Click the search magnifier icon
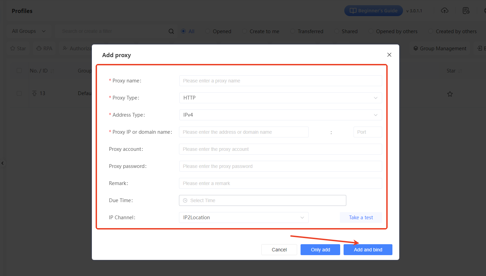The width and height of the screenshot is (486, 276). (x=171, y=31)
